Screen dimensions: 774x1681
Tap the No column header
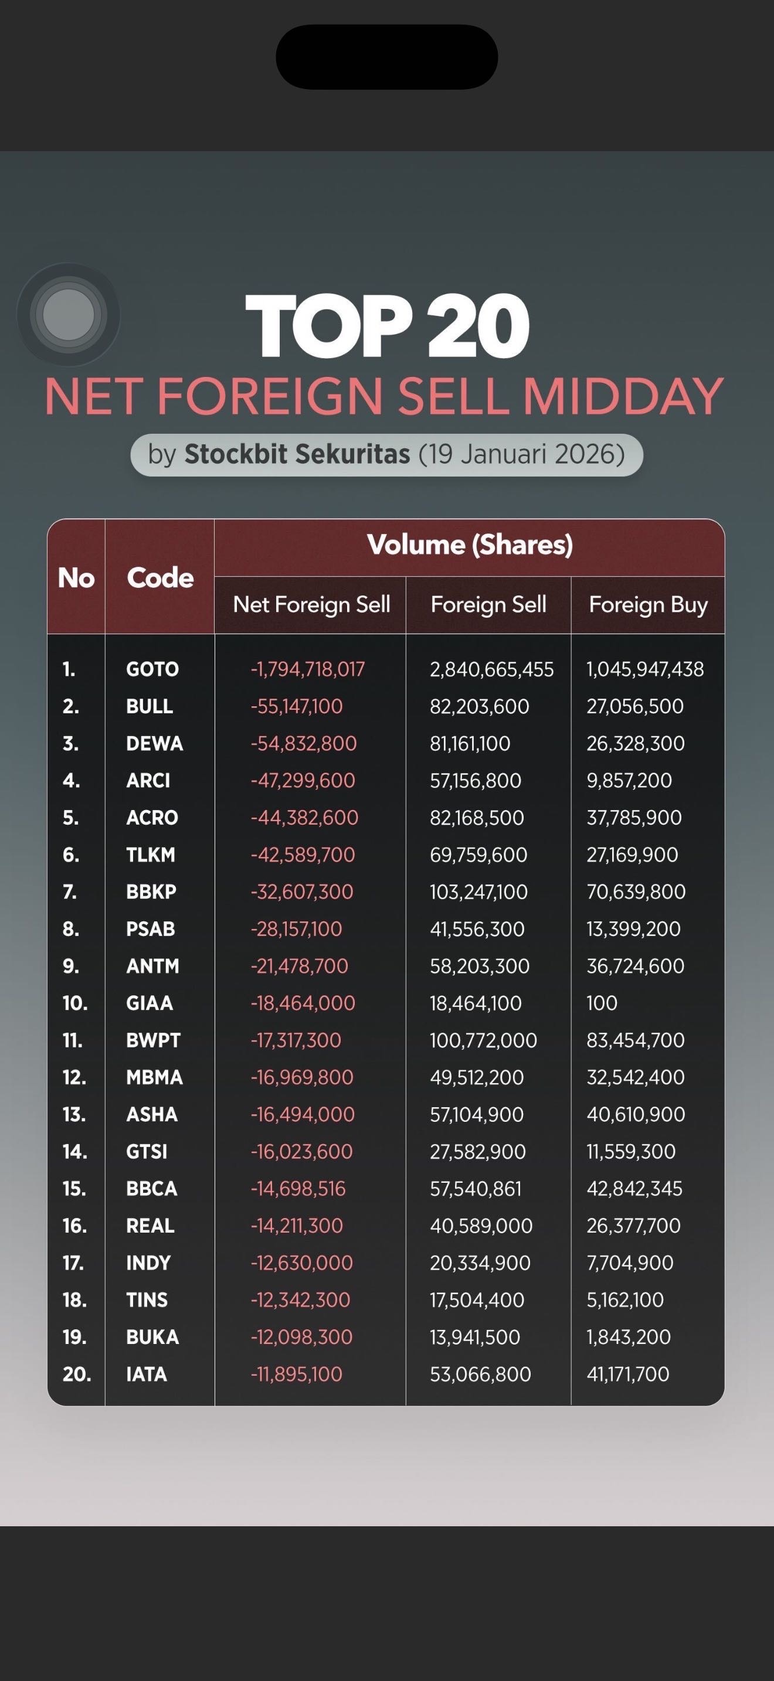(76, 577)
